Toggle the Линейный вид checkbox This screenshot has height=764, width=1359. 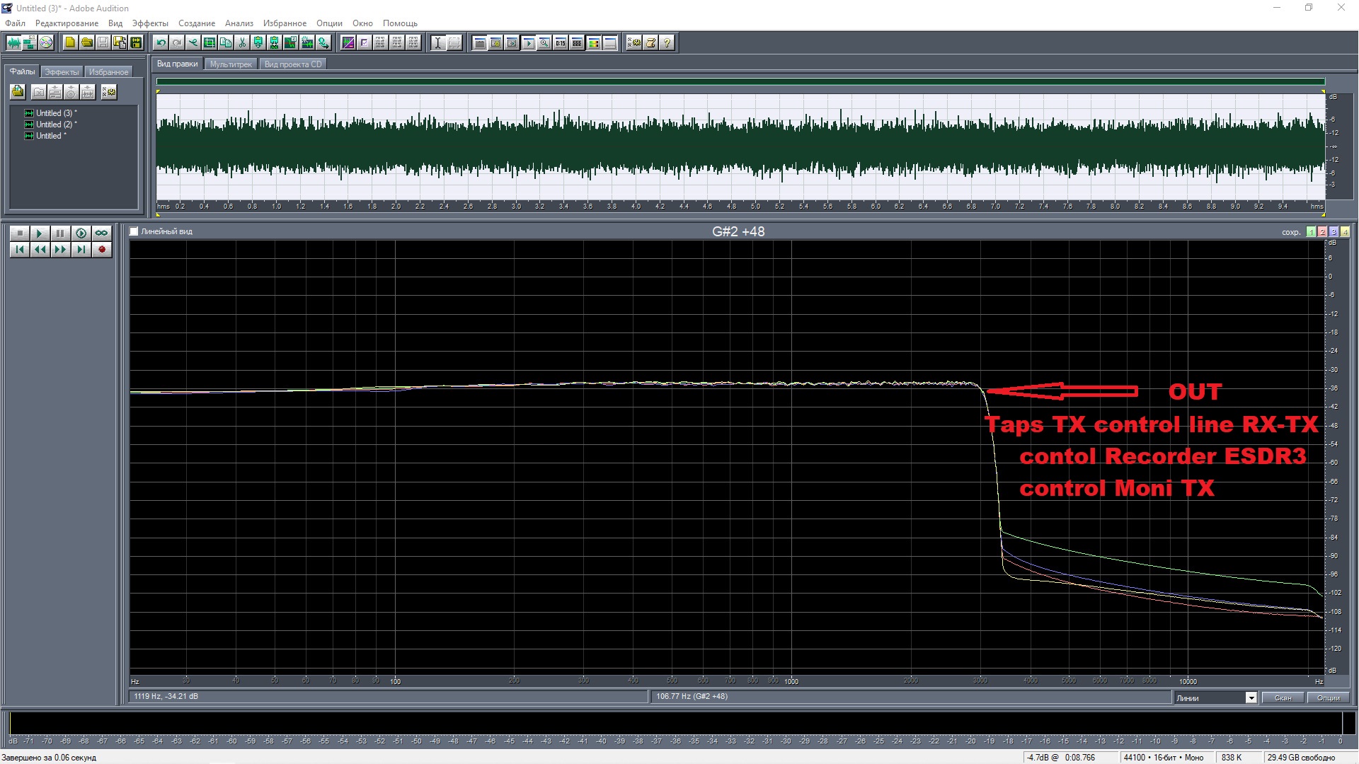pos(134,231)
